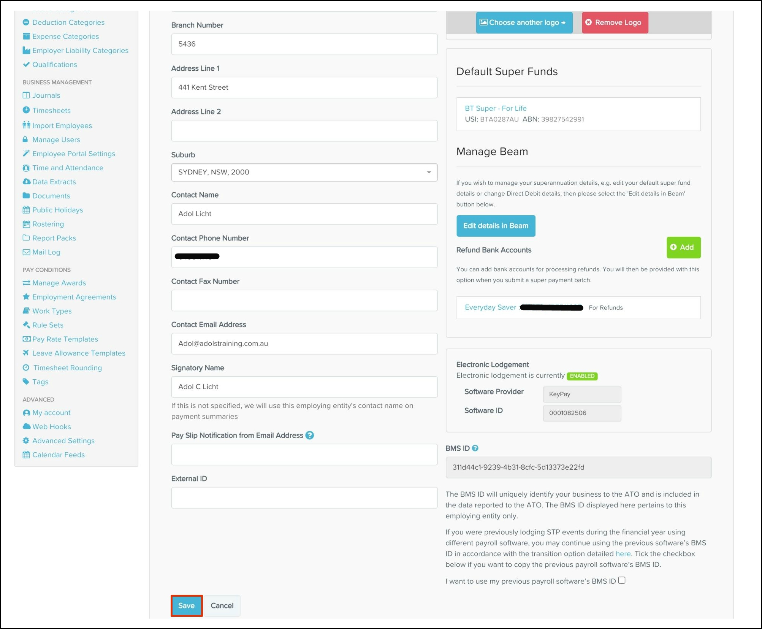The height and width of the screenshot is (629, 762).
Task: Open Manage Awards in sidebar
Action: pos(59,283)
